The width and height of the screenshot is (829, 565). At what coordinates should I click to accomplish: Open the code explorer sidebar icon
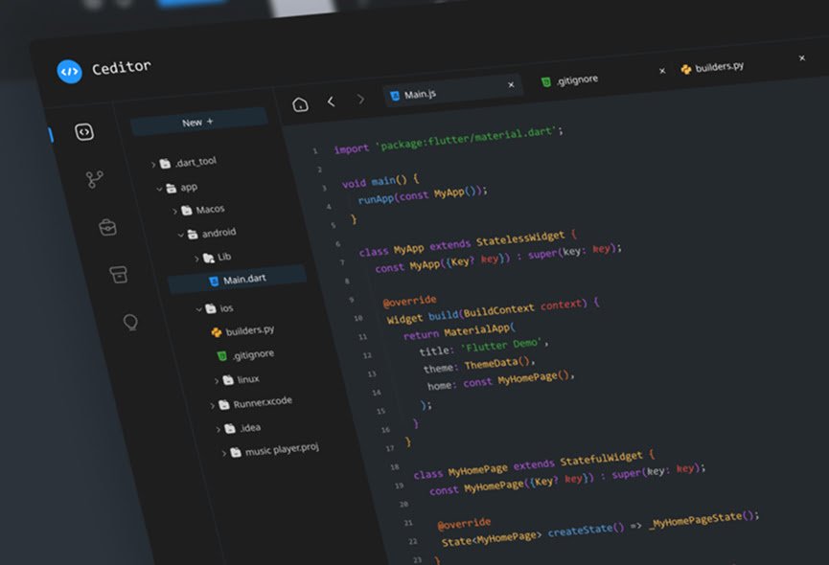(x=84, y=132)
